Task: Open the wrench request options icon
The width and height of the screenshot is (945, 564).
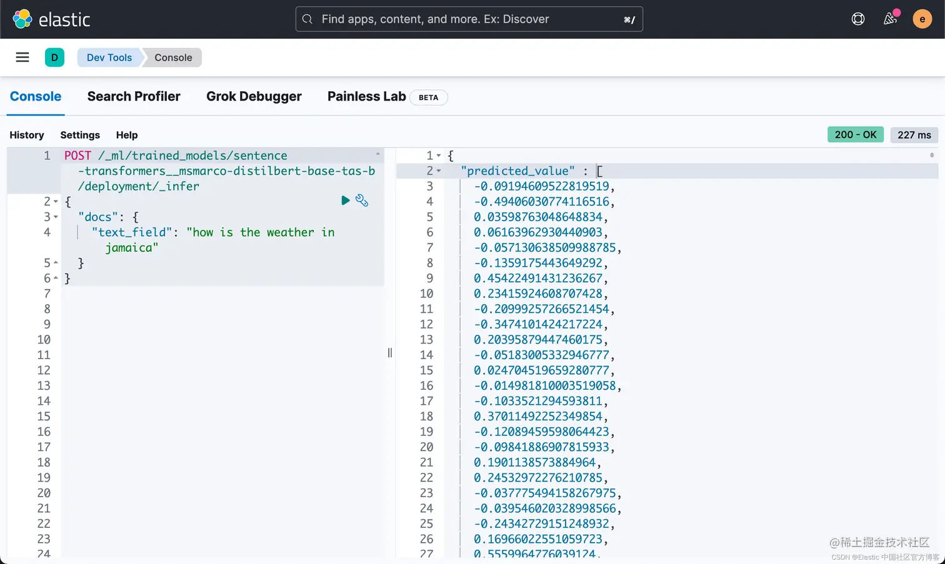Action: point(362,200)
